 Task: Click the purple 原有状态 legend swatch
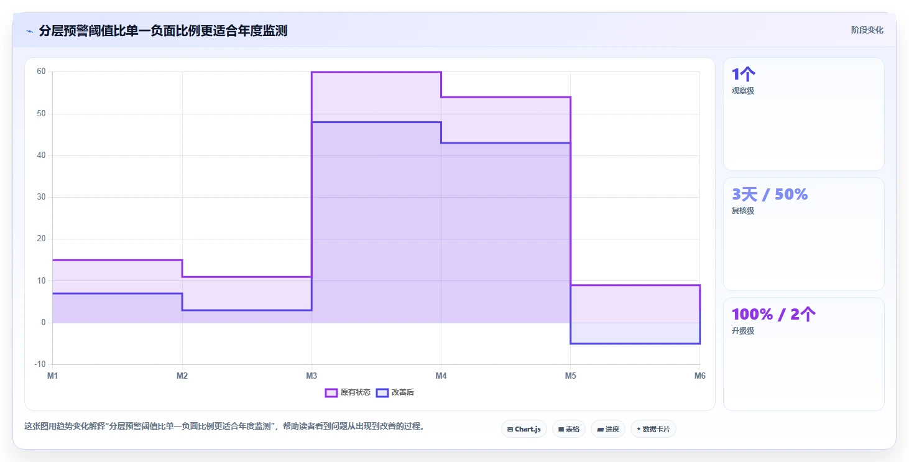coord(331,392)
